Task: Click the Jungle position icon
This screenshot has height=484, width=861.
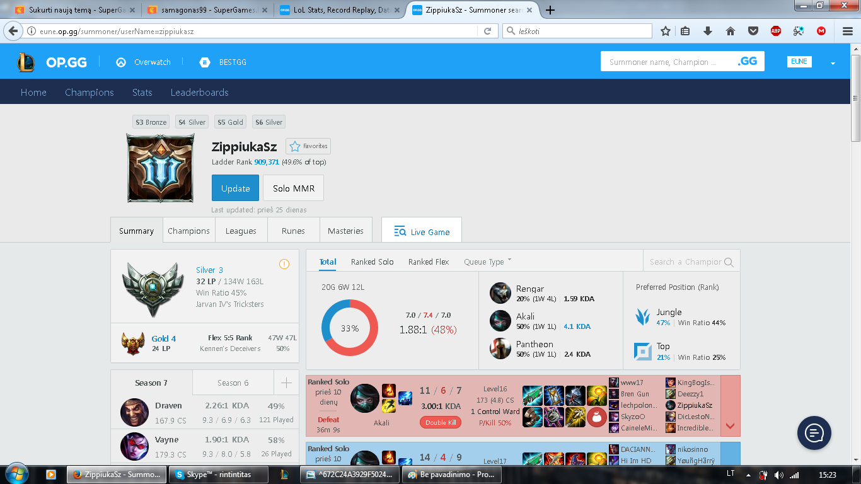Action: pyautogui.click(x=643, y=316)
